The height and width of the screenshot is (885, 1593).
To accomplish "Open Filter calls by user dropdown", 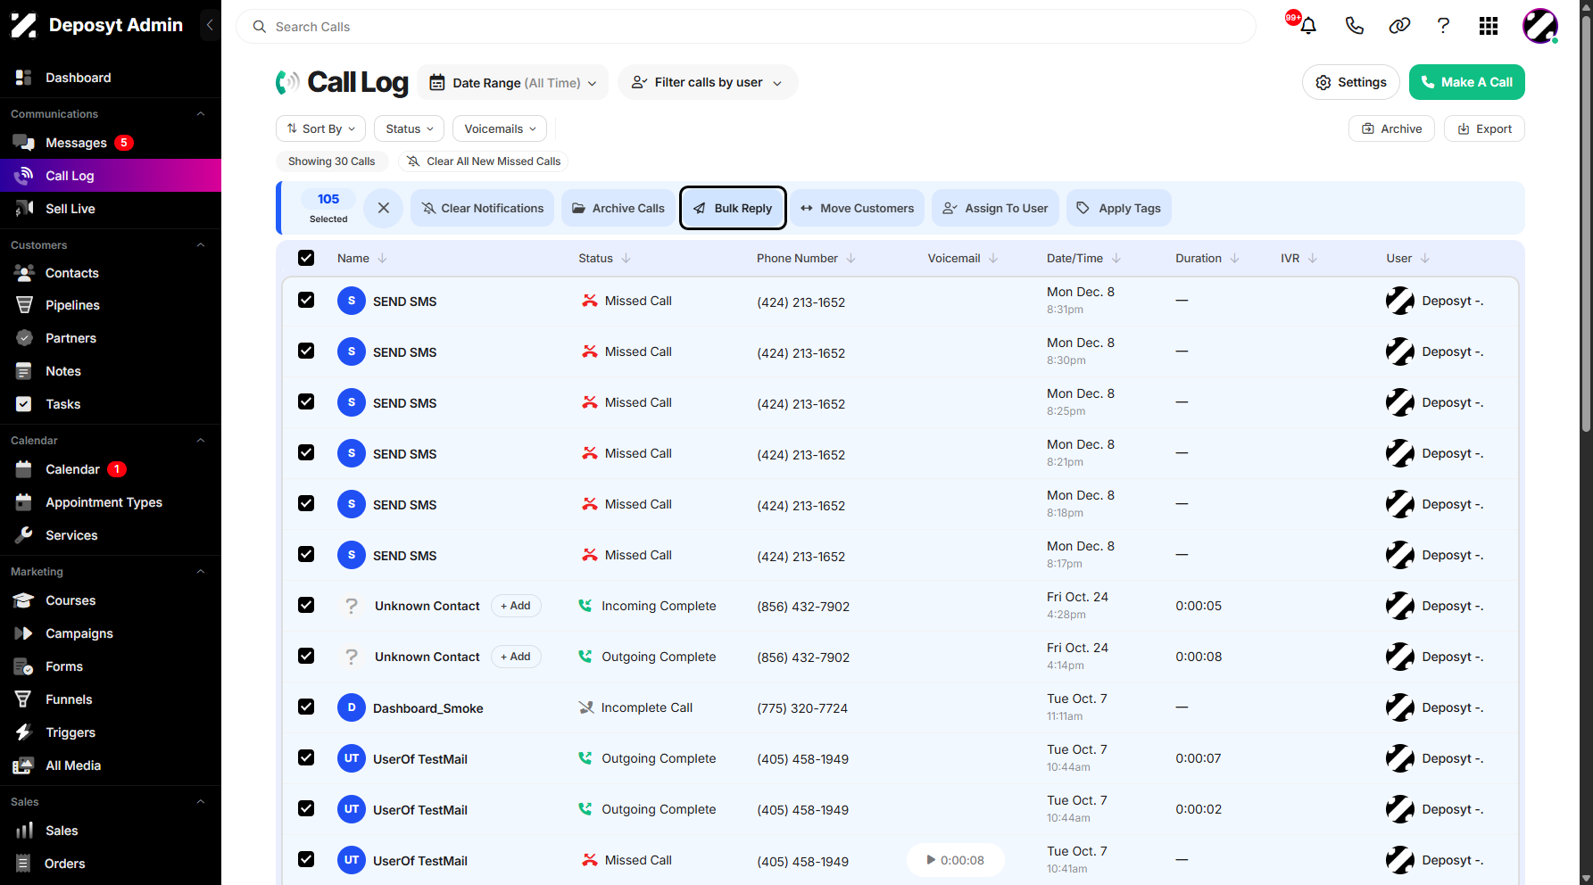I will click(x=708, y=83).
